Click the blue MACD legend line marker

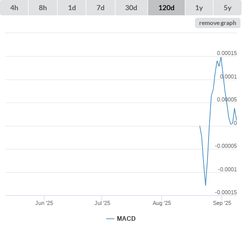(110, 219)
